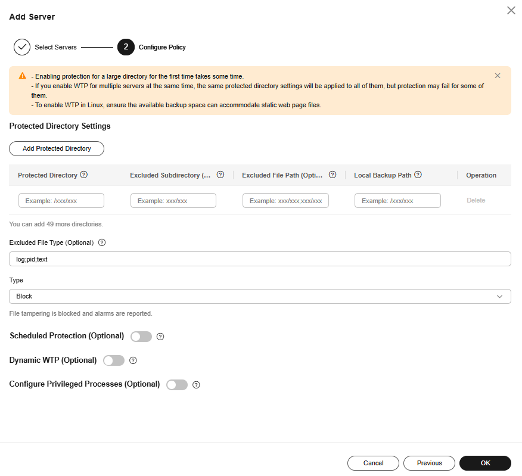Dismiss the orange warning banner

(x=498, y=76)
